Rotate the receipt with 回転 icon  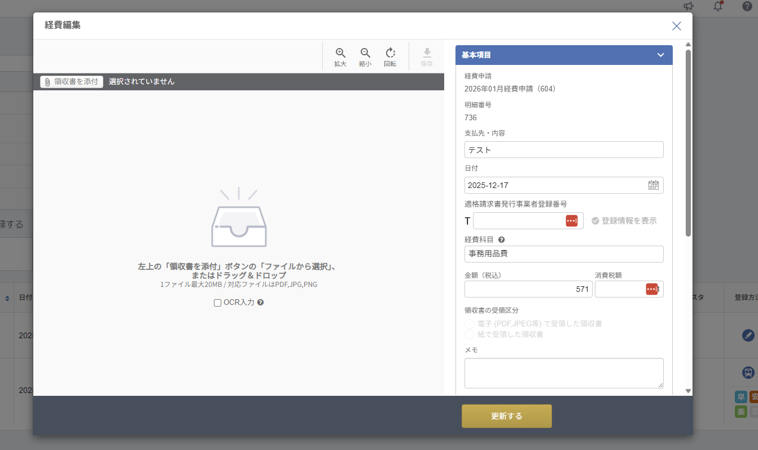point(390,53)
